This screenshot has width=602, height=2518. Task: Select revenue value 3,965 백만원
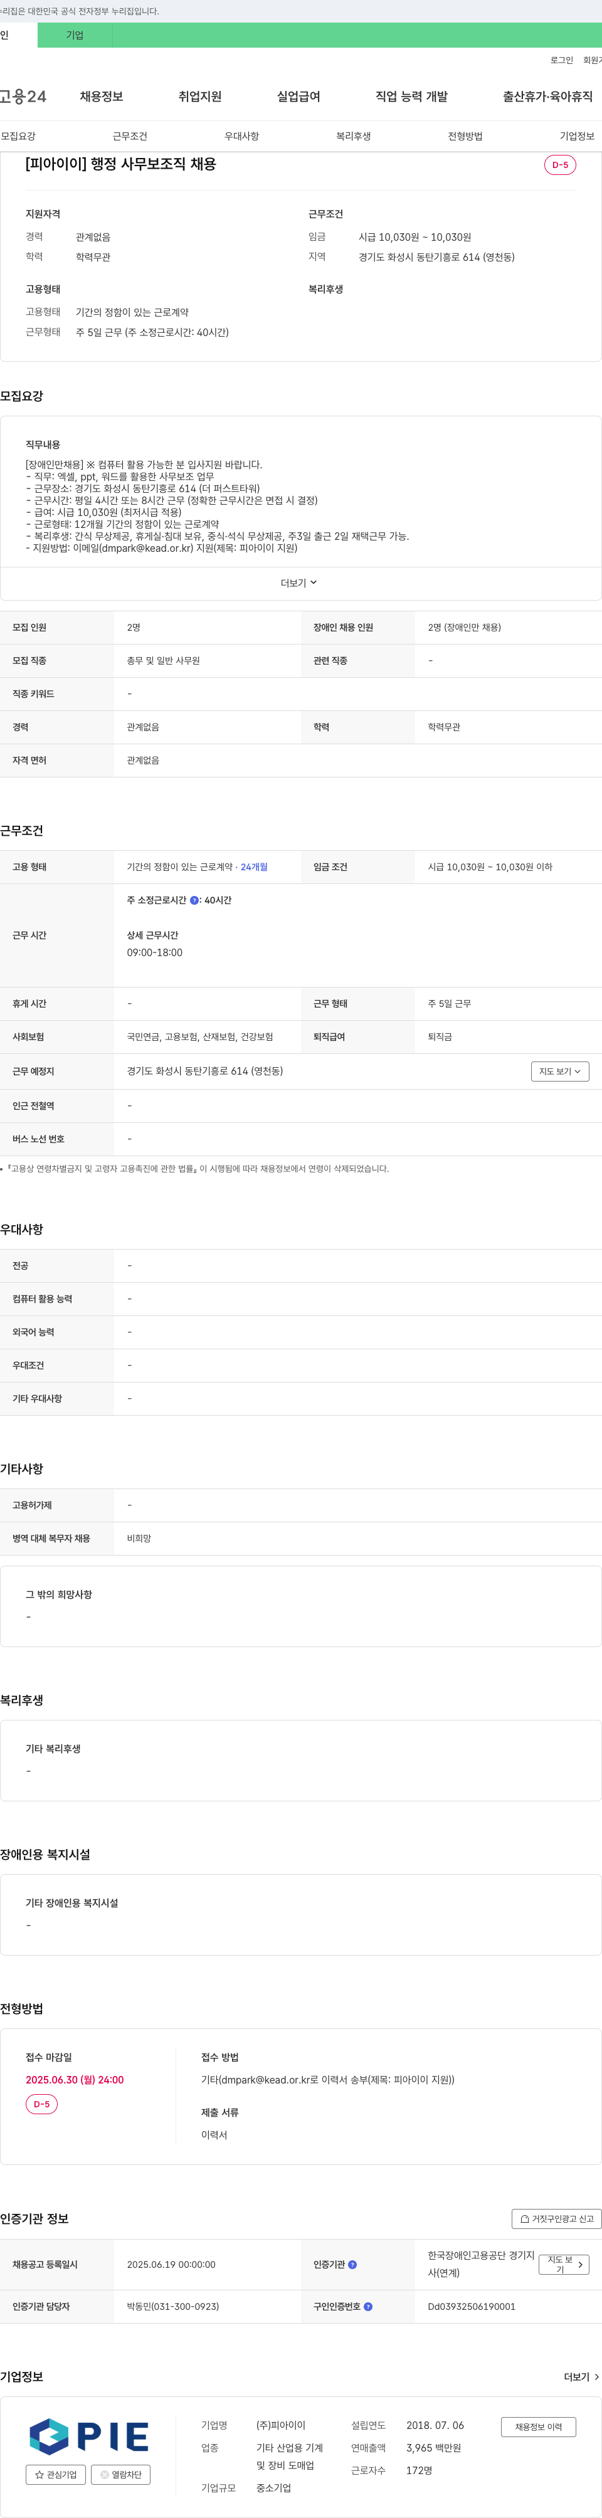(434, 2448)
